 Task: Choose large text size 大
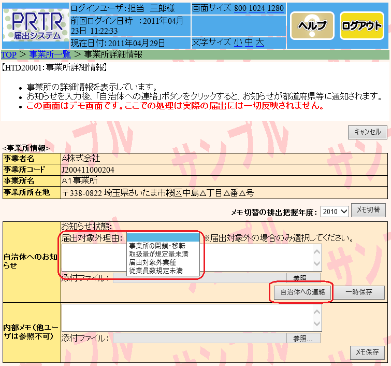[259, 42]
